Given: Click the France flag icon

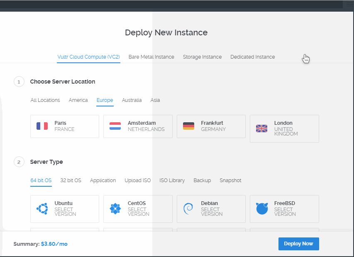Looking at the screenshot, I should (x=42, y=126).
